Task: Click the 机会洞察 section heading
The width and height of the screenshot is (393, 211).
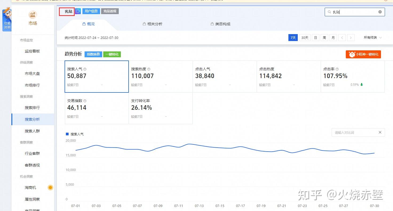Action: (x=26, y=177)
